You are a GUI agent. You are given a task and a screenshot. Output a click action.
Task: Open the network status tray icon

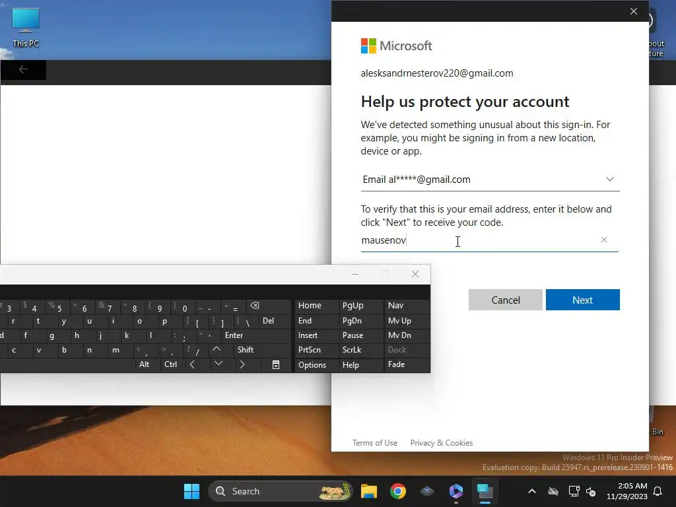coord(574,491)
